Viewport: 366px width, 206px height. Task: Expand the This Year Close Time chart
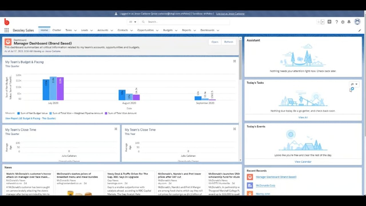234,129
